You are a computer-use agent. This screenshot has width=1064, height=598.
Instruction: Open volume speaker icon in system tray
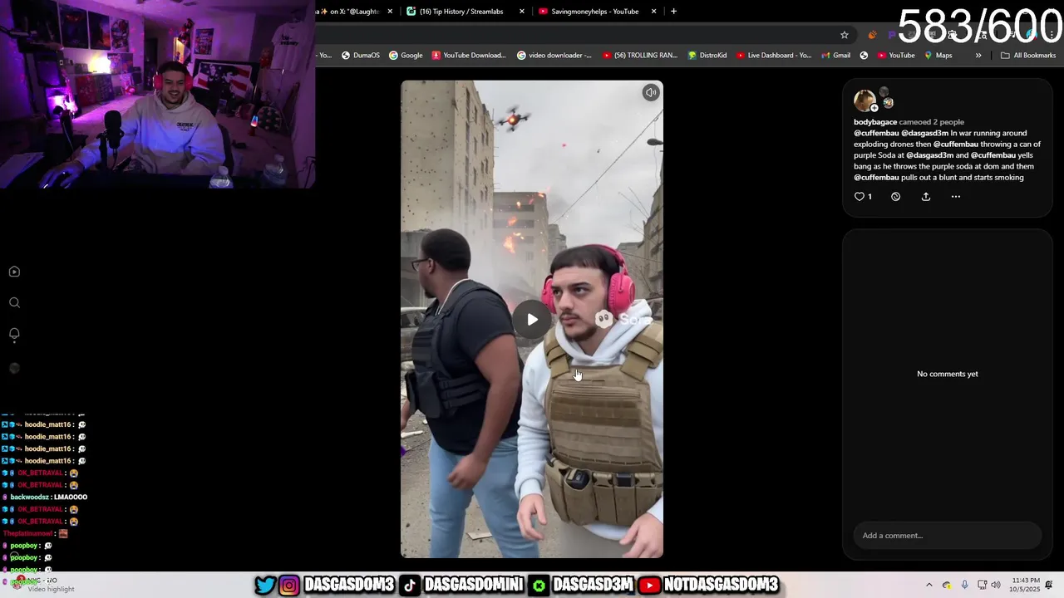point(996,585)
